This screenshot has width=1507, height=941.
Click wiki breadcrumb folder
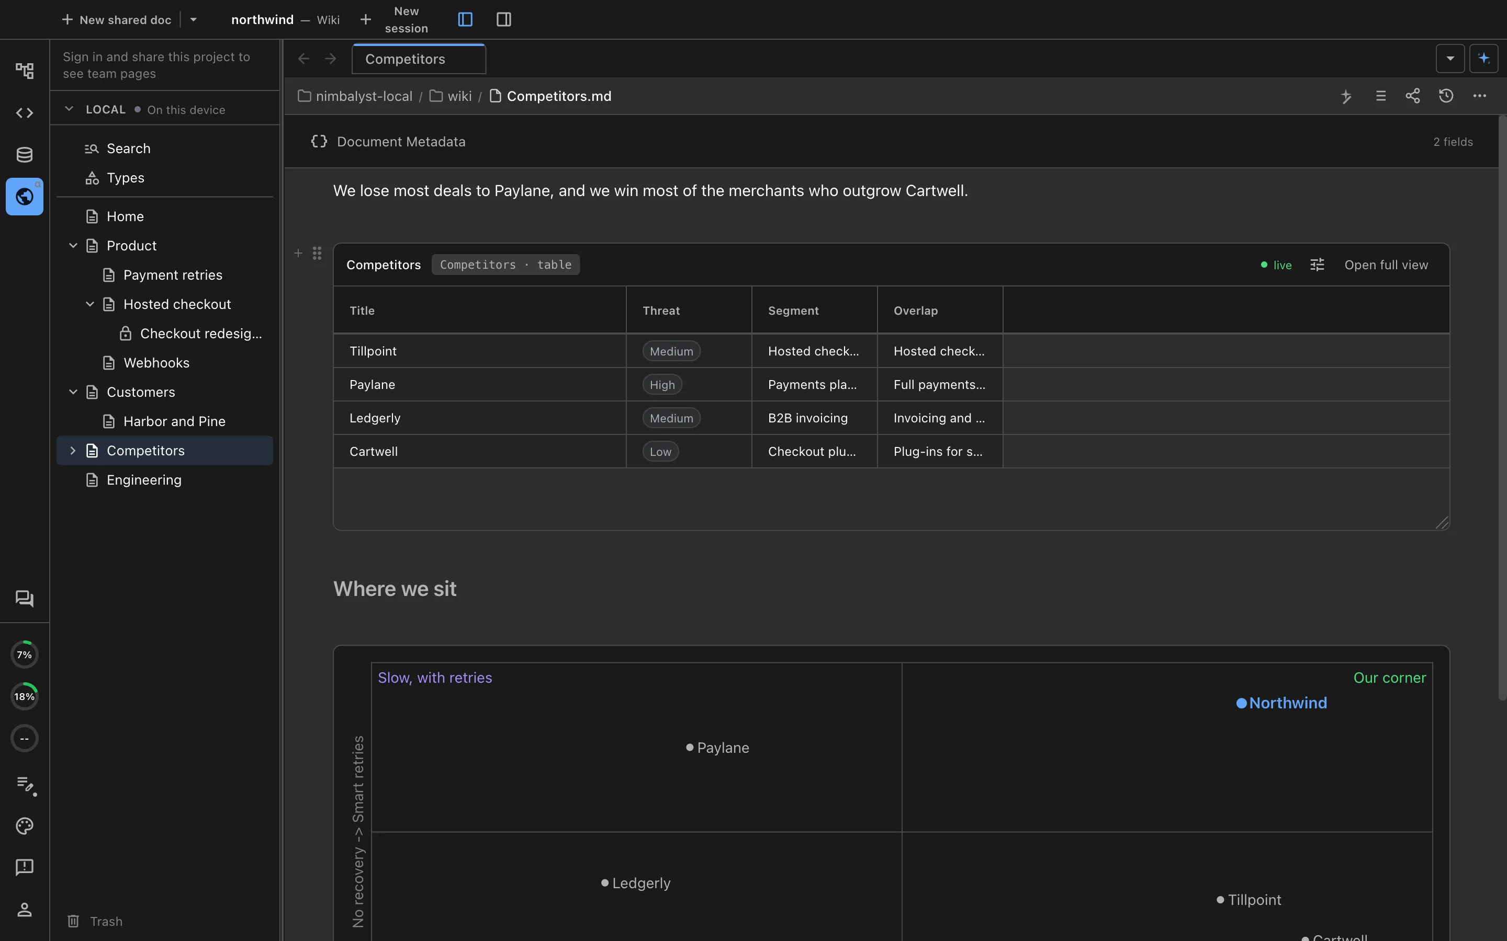[451, 96]
